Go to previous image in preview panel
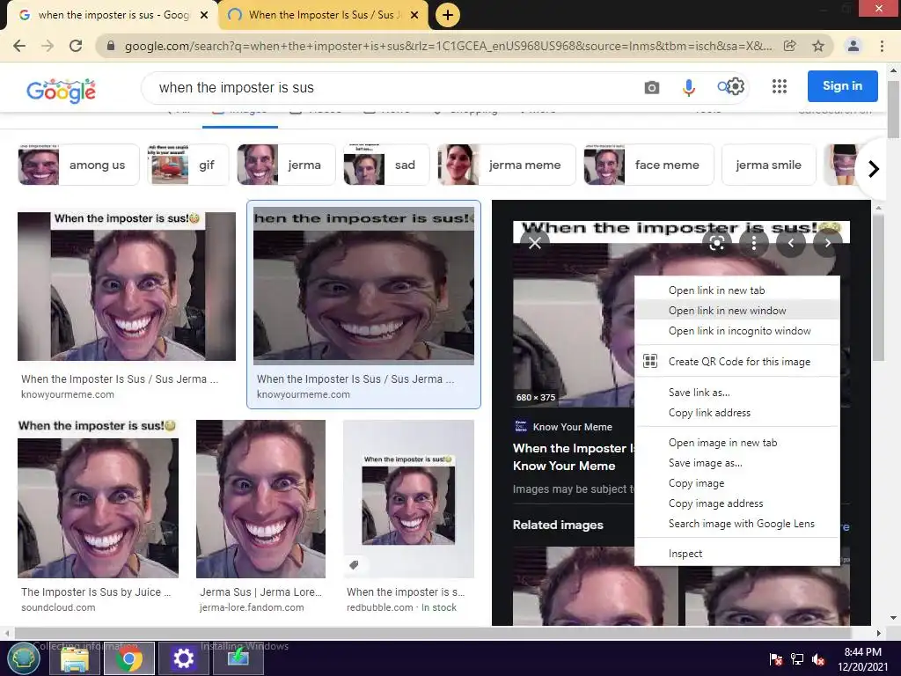This screenshot has height=676, width=901. (x=791, y=243)
